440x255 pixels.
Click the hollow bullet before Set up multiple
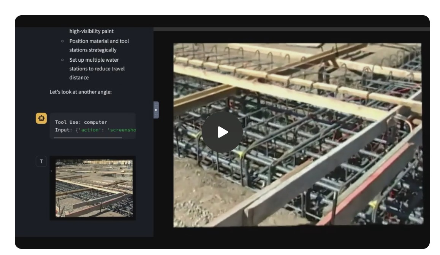pos(62,60)
